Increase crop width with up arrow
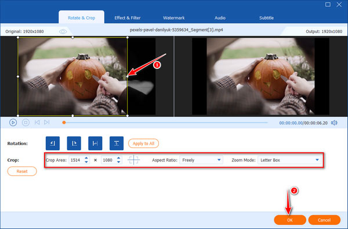 [x=86, y=158]
